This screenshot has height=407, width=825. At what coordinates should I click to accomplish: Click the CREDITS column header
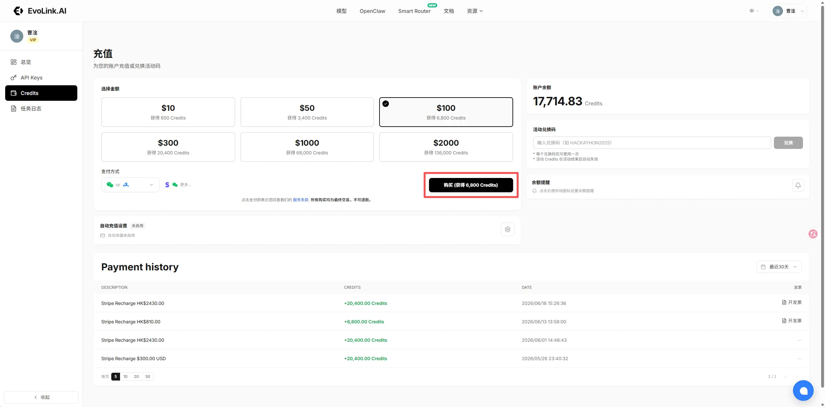point(352,287)
